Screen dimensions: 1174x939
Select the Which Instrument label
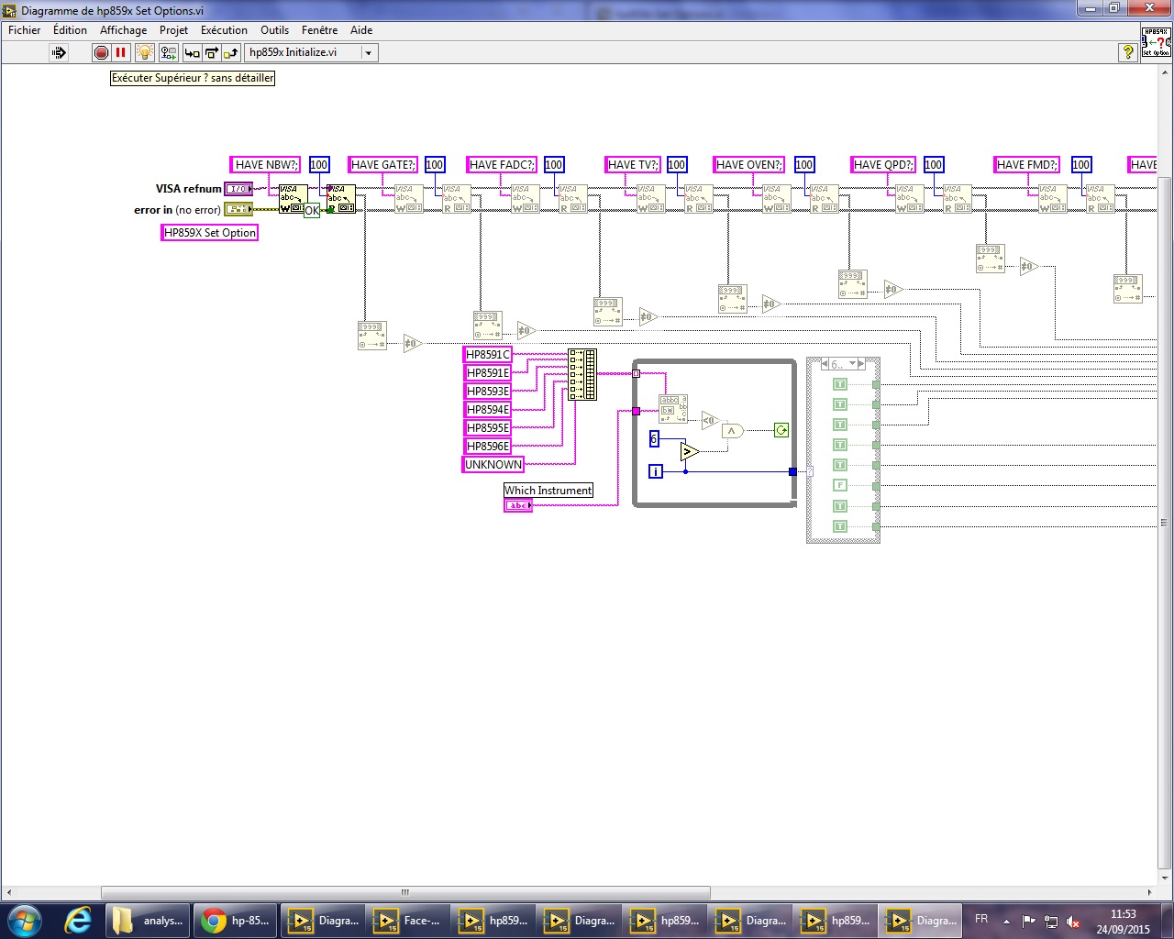pyautogui.click(x=548, y=491)
